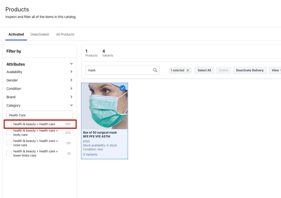Click the Deactivate Delivery button
The height and width of the screenshot is (198, 281).
(x=250, y=70)
